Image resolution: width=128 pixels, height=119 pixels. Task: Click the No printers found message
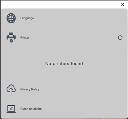click(x=64, y=64)
